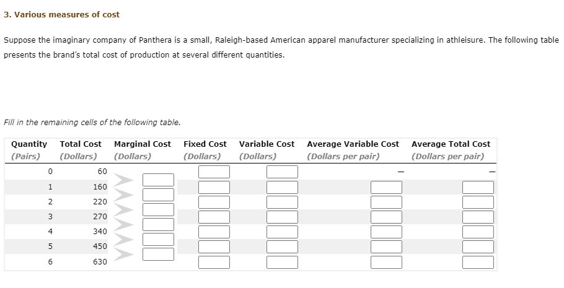Select marginal cost box between quantity 1 and 2
This screenshot has width=564, height=288.
tap(158, 194)
